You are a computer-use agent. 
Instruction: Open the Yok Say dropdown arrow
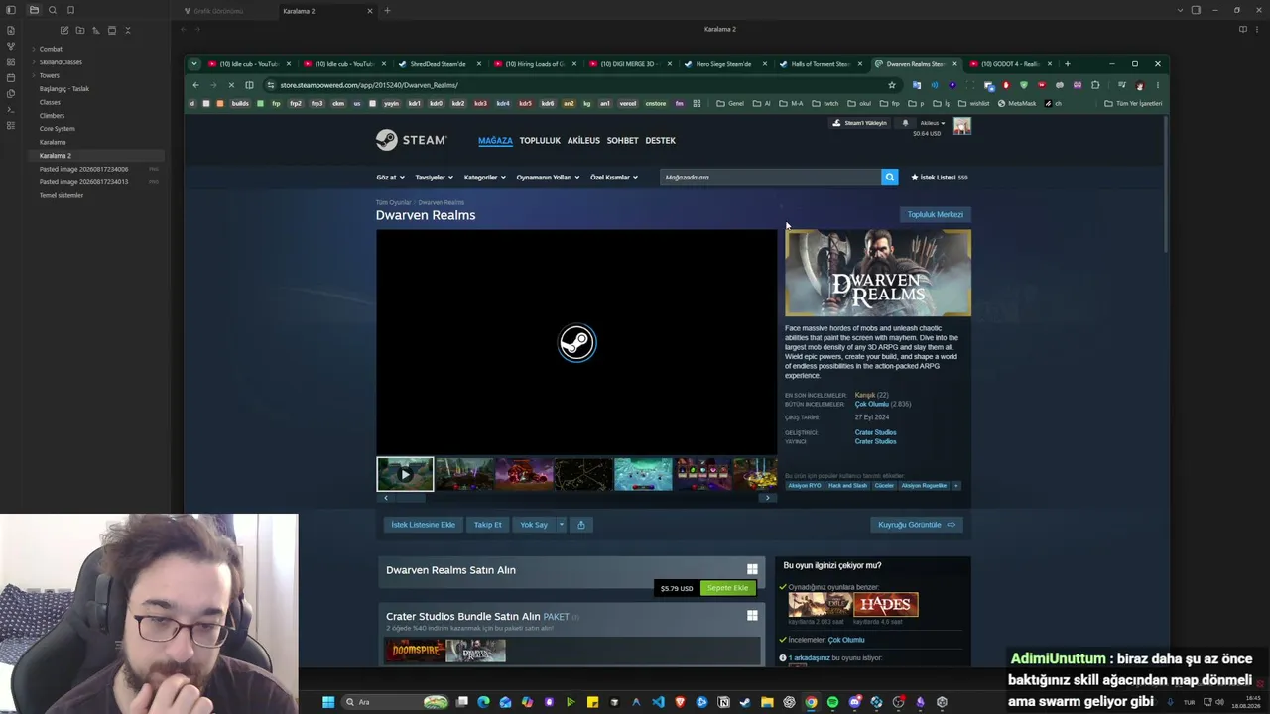(561, 525)
